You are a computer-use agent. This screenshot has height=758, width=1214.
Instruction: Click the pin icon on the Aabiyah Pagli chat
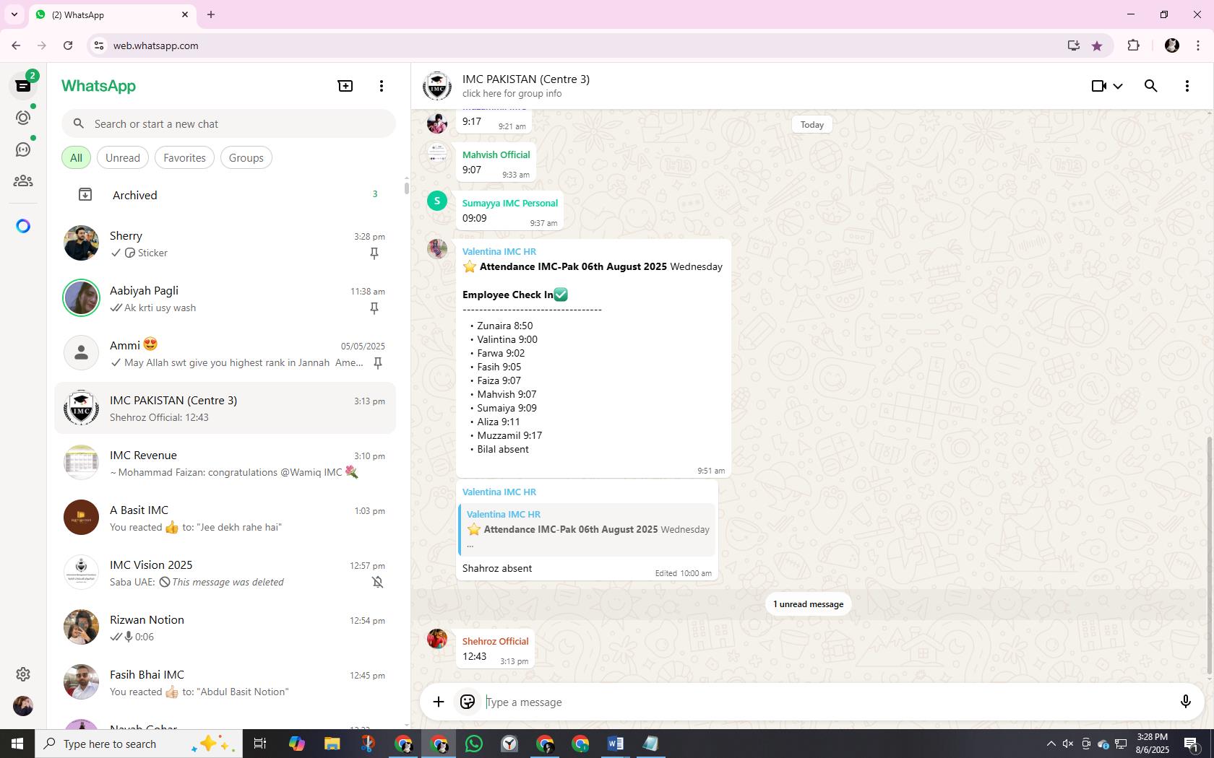tap(374, 308)
